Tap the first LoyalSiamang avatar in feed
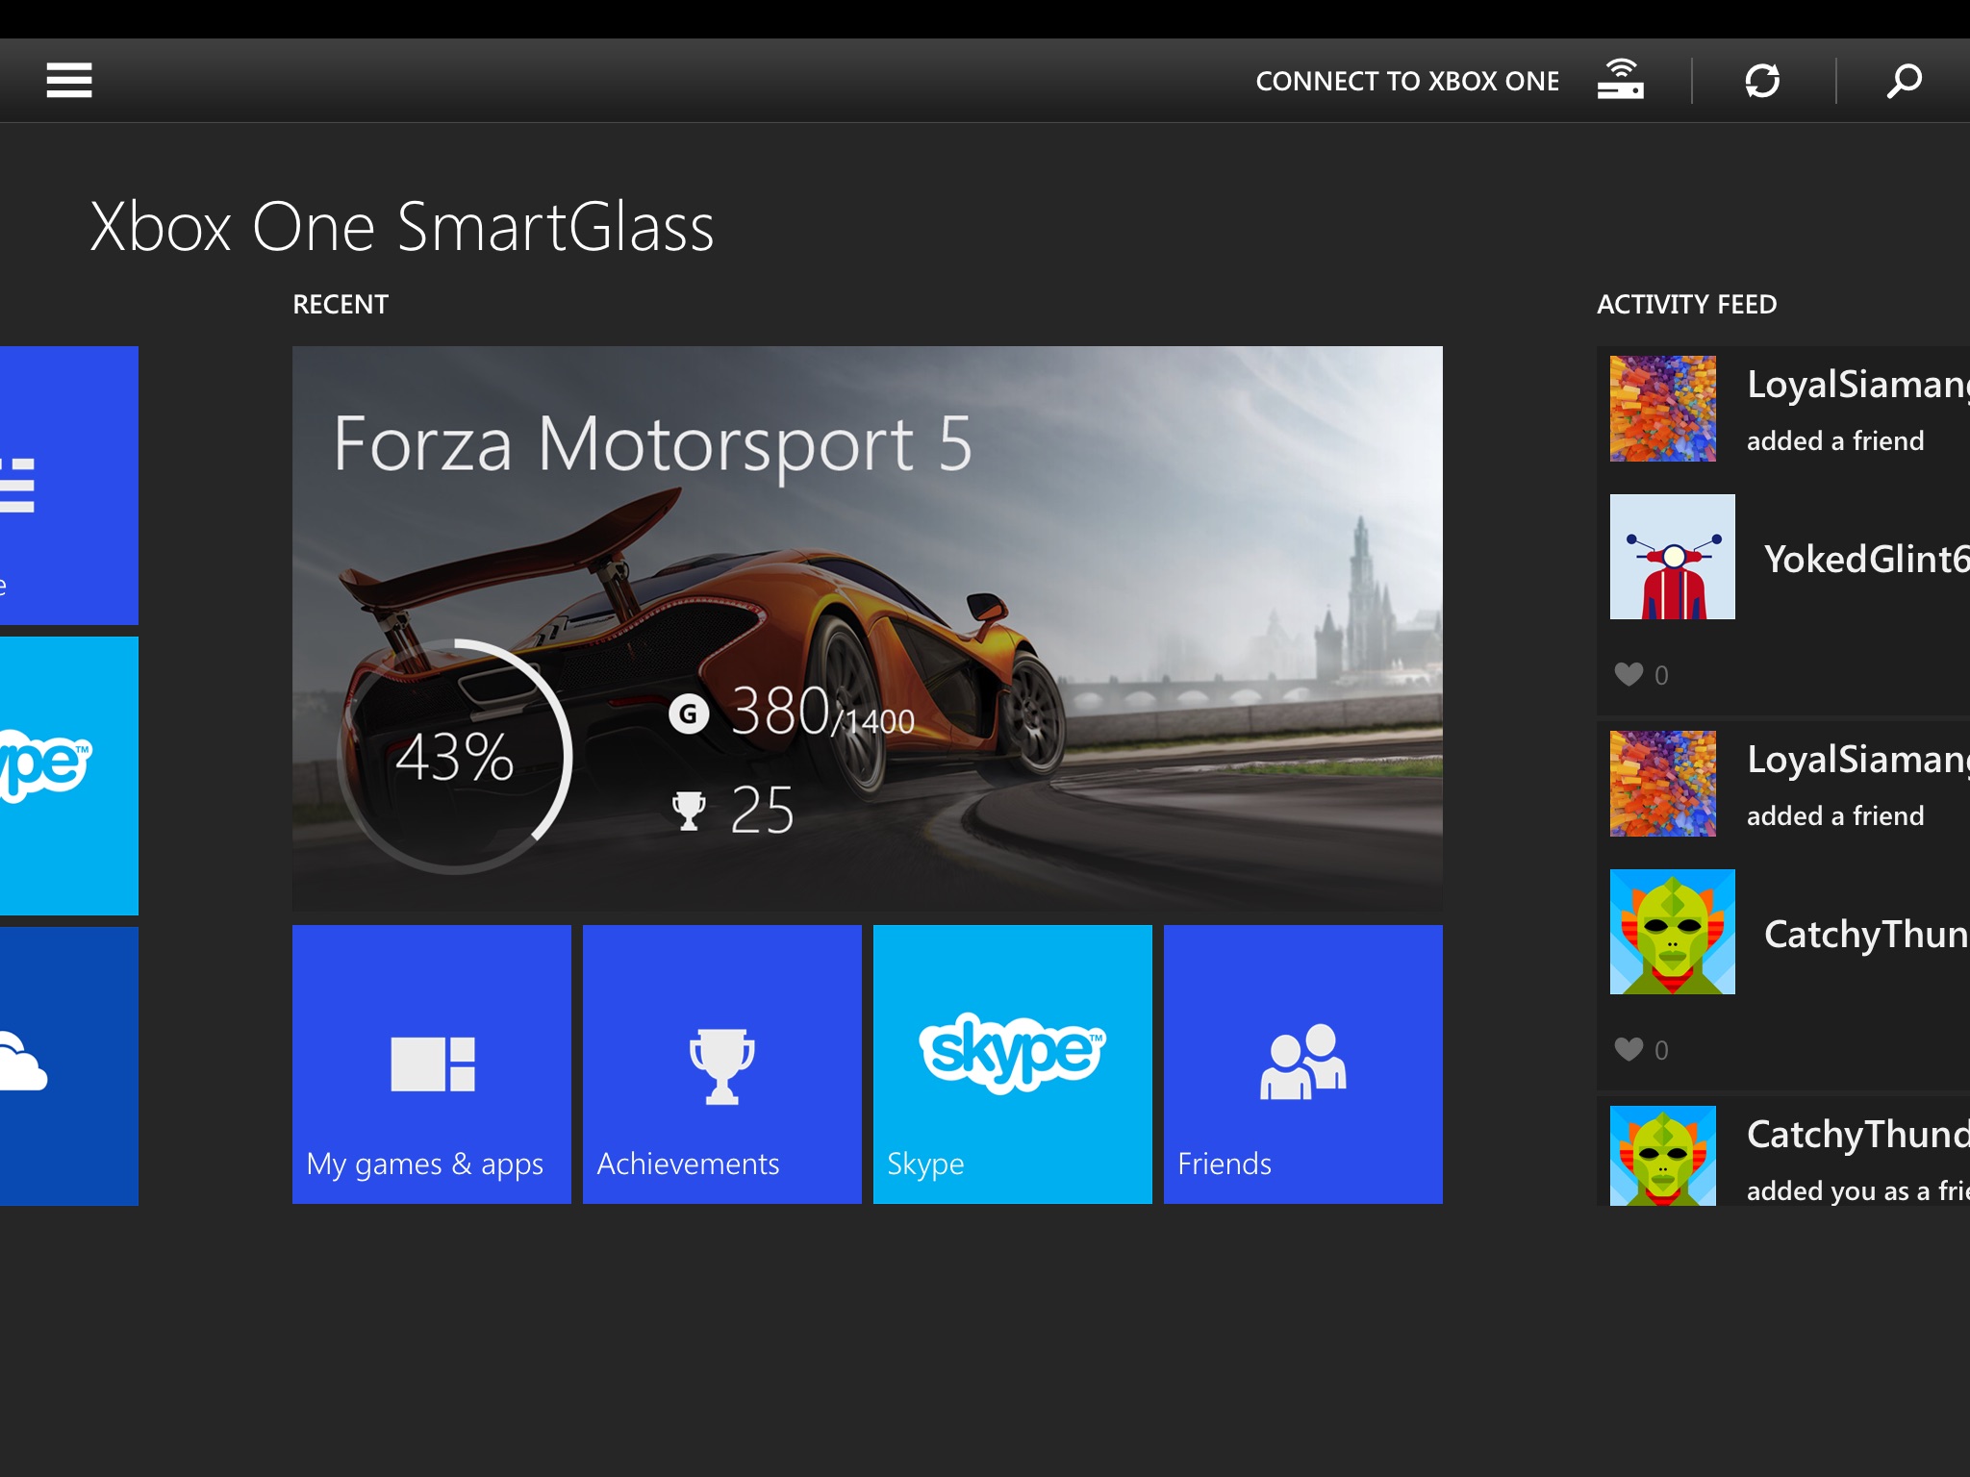Image resolution: width=1970 pixels, height=1477 pixels. click(x=1663, y=409)
